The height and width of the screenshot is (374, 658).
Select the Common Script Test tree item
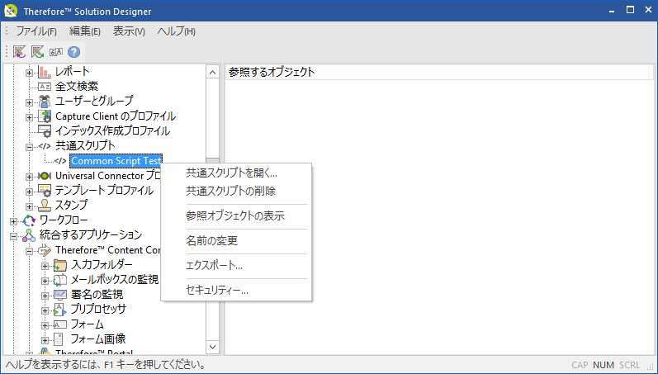pyautogui.click(x=116, y=161)
